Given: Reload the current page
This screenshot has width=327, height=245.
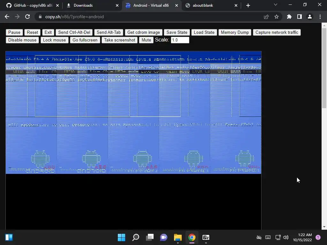Looking at the screenshot, I should [x=27, y=17].
